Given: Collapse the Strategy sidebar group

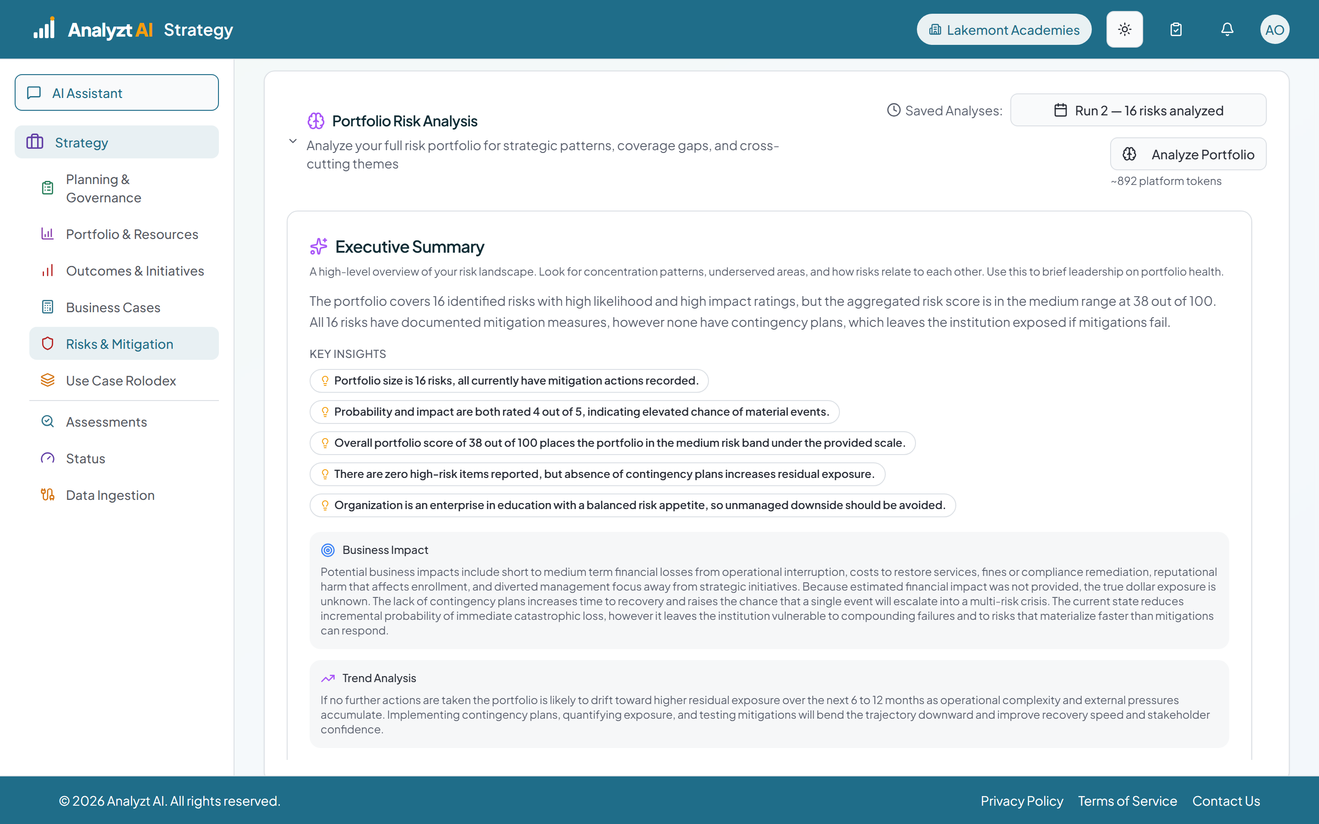Looking at the screenshot, I should click(117, 142).
